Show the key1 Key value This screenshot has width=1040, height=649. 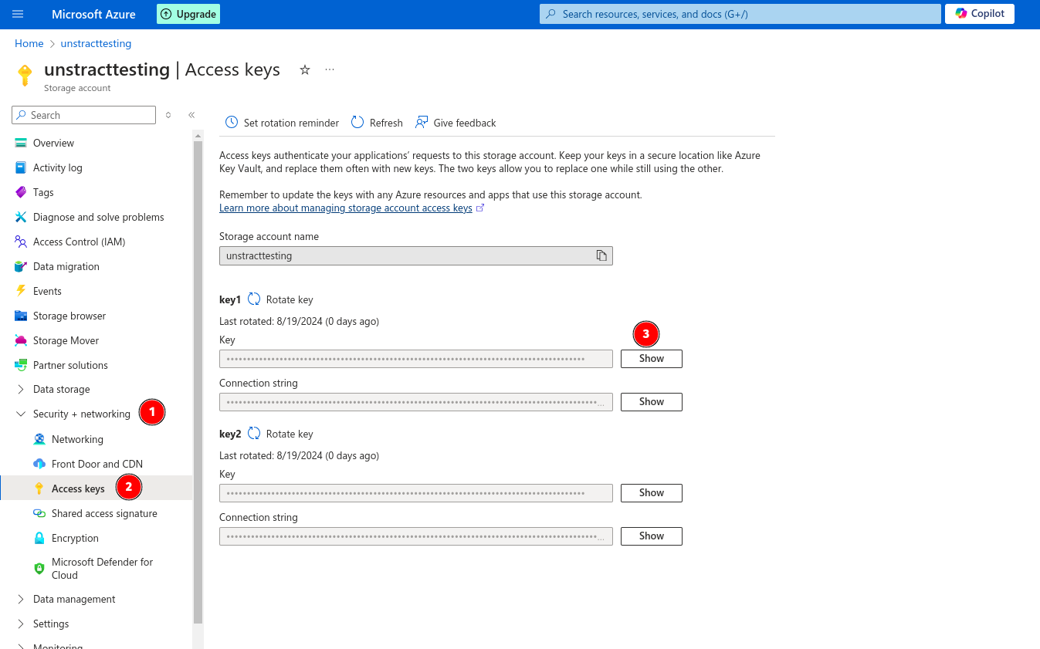coord(652,359)
